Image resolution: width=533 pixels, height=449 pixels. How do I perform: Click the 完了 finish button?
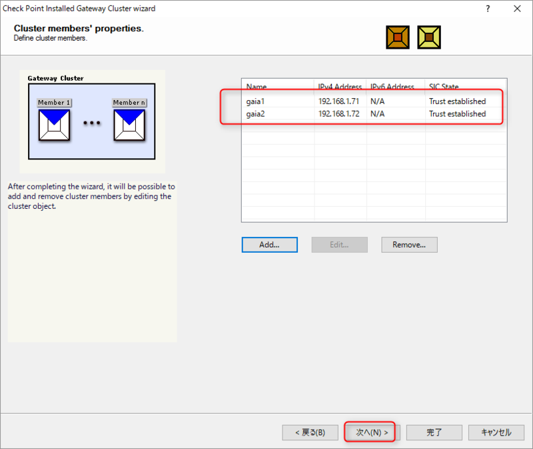tap(434, 432)
